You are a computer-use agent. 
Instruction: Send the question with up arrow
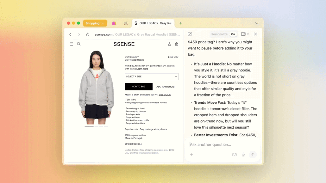(x=253, y=155)
